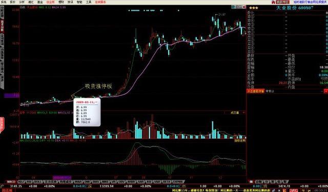Select the SAR indicator tab
Screen dimensions: 328x192
click(140, 182)
